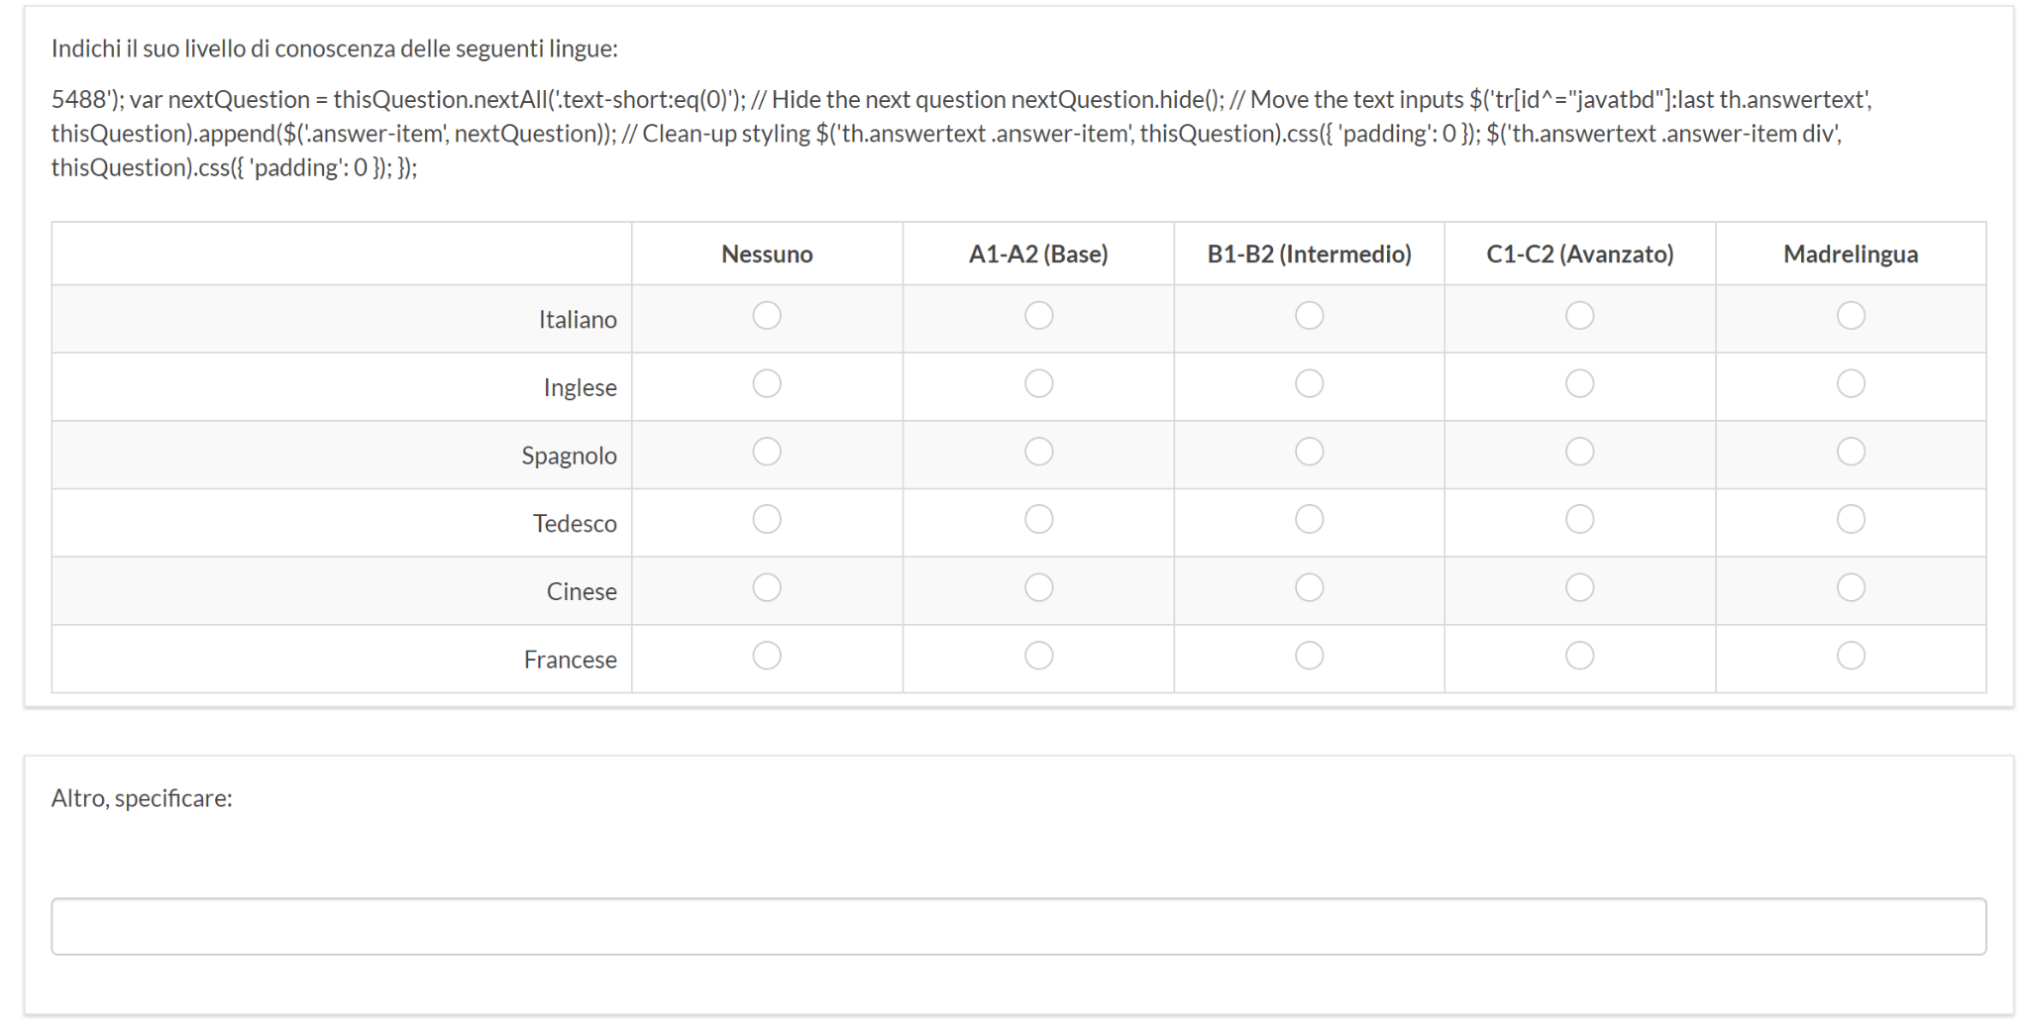Screen dimensions: 2029x1023
Task: Select Madrelingua for Cinese
Action: 1850,588
